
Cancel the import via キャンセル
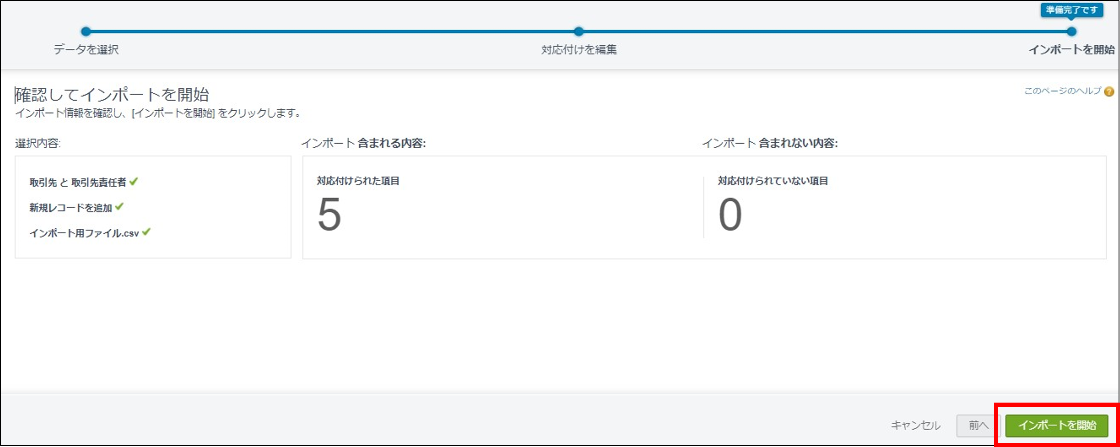pyautogui.click(x=916, y=425)
